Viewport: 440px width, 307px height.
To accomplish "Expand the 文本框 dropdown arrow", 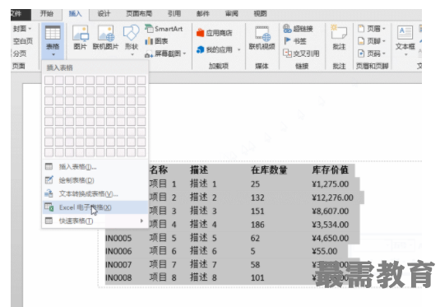I will [405, 54].
